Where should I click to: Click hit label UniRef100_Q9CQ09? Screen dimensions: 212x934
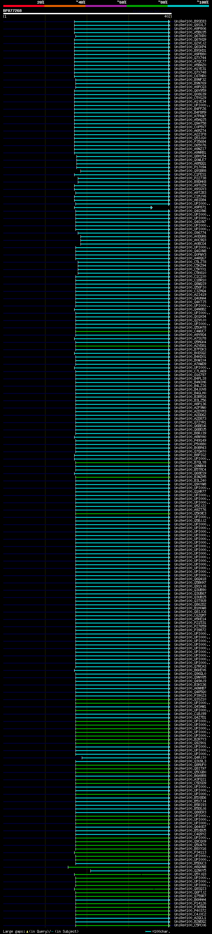[190, 842]
